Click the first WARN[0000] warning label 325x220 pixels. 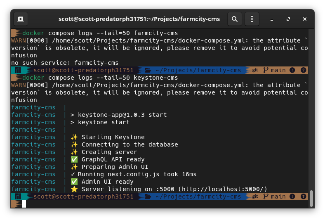pos(30,40)
